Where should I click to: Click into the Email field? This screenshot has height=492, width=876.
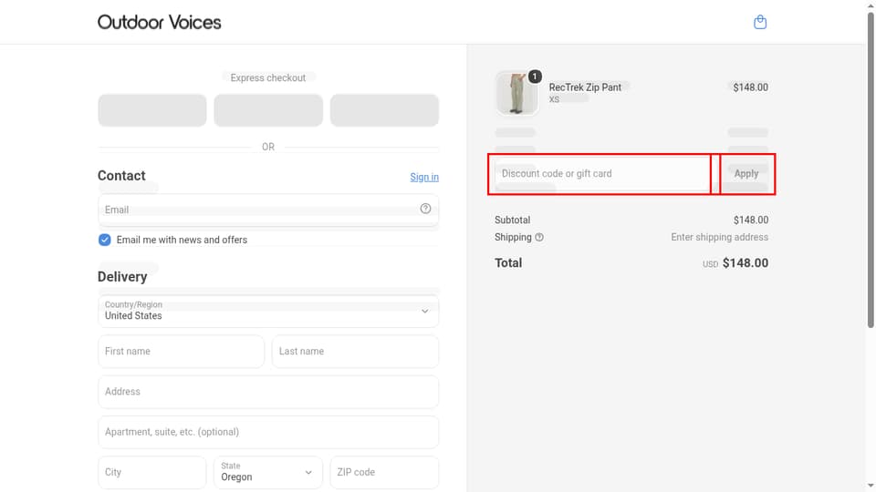point(268,210)
